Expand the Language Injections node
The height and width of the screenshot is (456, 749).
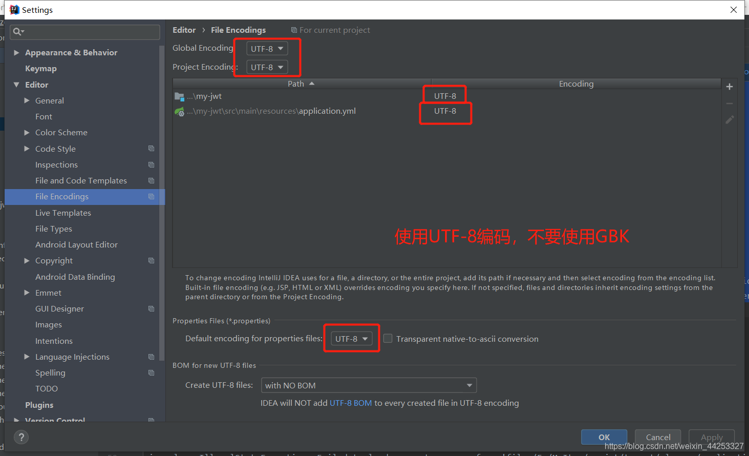27,357
